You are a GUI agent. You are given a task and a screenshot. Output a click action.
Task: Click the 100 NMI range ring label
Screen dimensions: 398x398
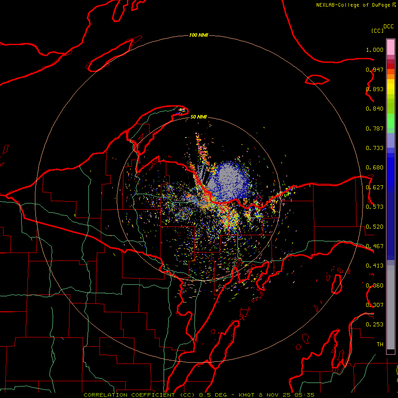coord(199,35)
